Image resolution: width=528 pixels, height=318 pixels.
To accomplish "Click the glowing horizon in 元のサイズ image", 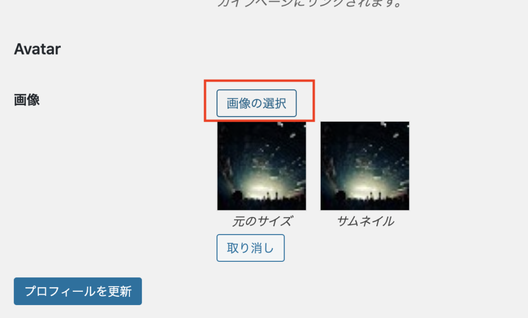I will pos(265,188).
